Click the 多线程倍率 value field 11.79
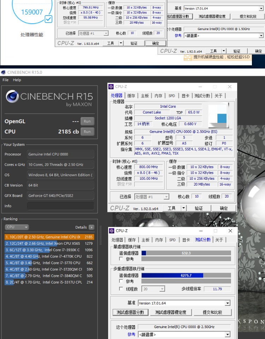Screen dimensions: 265x339 click(x=217, y=289)
